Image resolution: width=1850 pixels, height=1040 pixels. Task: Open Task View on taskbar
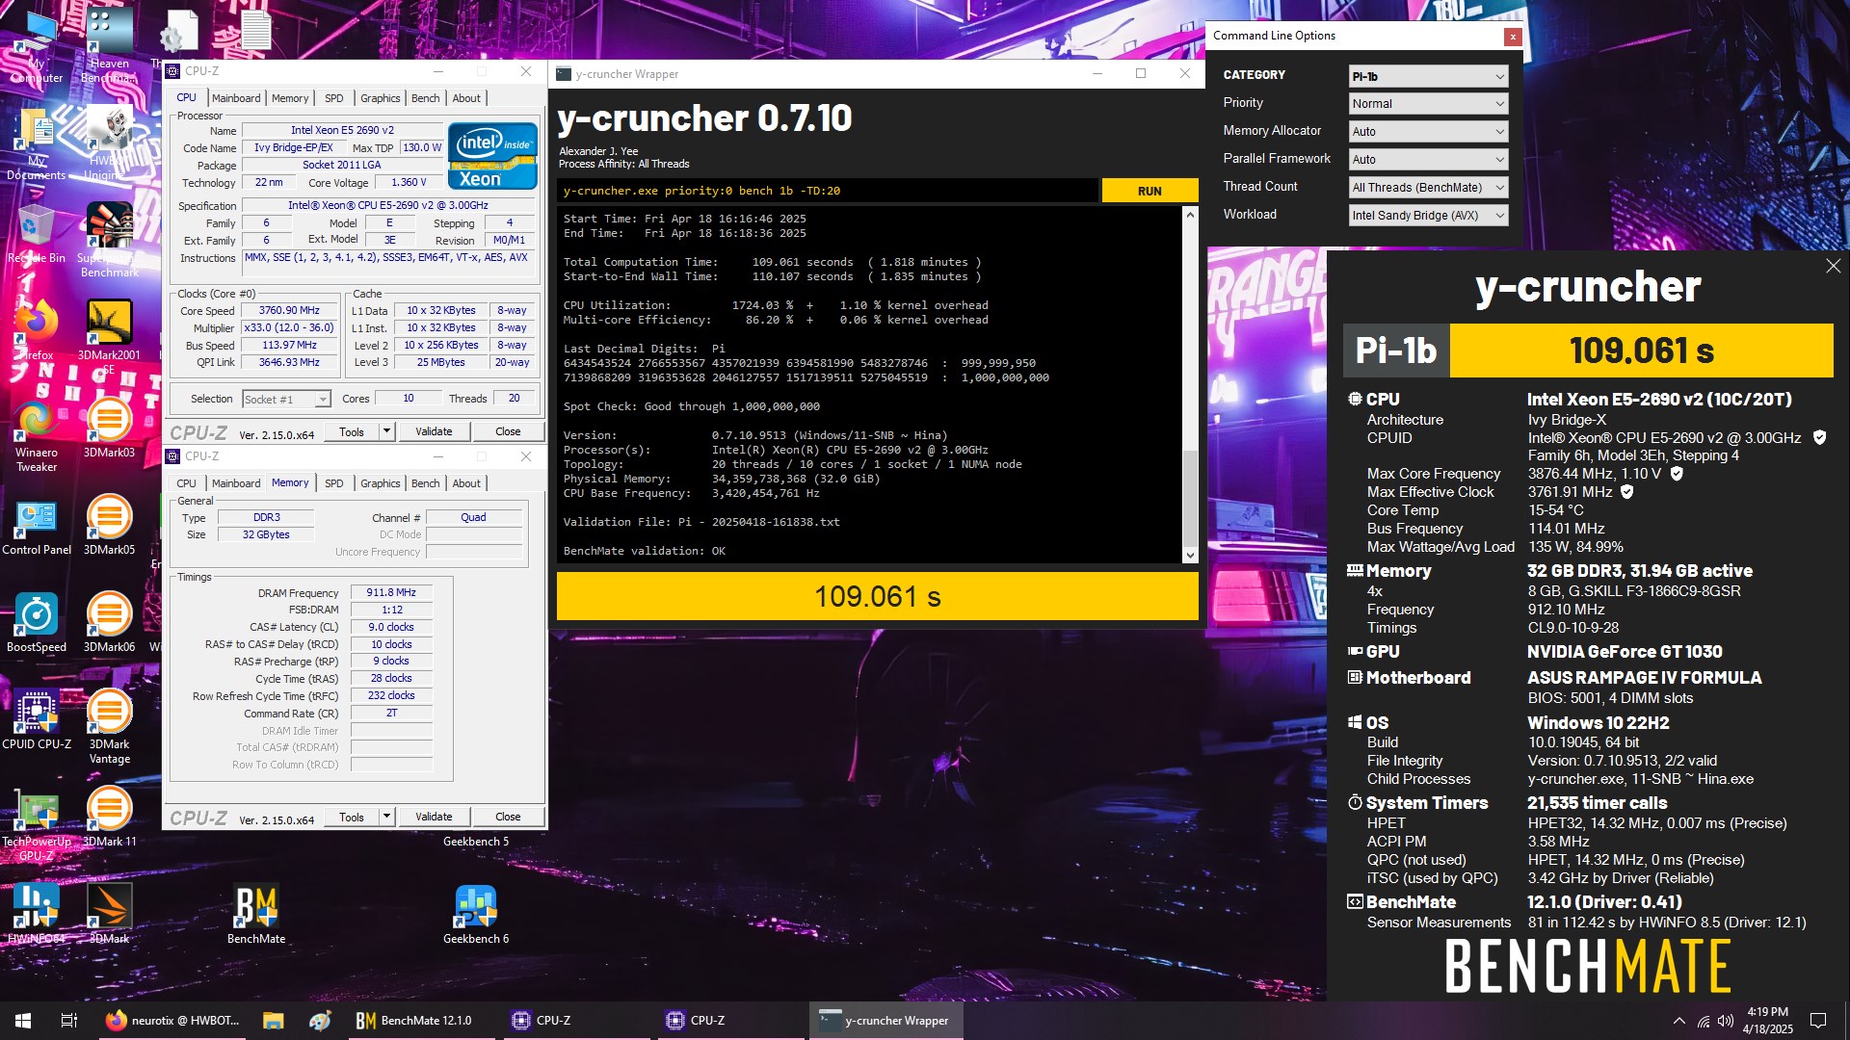(69, 1021)
